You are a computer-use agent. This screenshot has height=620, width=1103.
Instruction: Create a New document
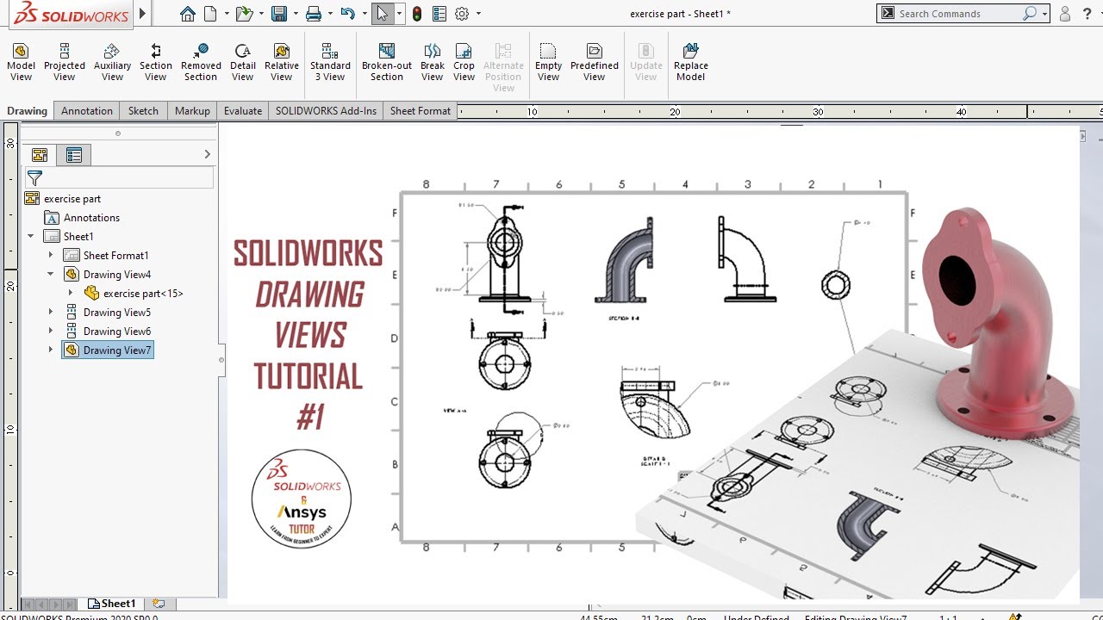pos(210,14)
